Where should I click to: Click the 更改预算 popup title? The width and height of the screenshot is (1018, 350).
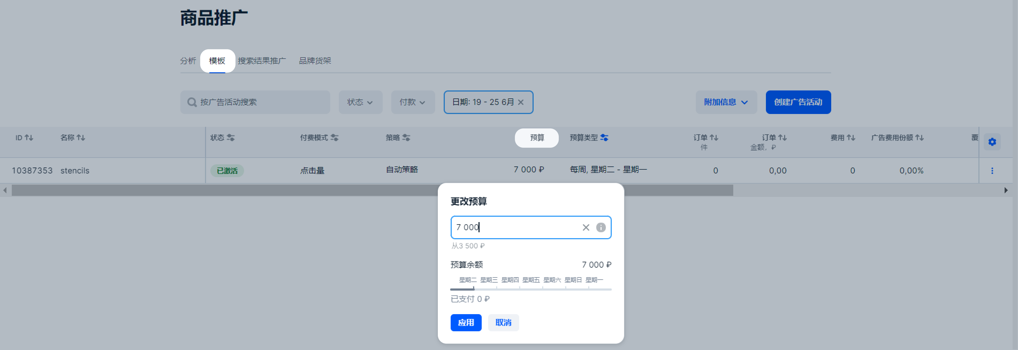(x=469, y=201)
